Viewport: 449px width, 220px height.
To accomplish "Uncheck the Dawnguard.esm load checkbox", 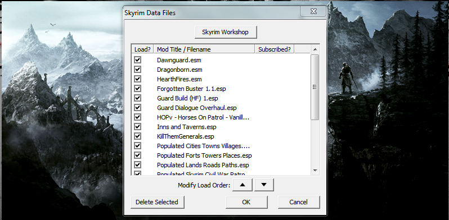I will coord(138,60).
